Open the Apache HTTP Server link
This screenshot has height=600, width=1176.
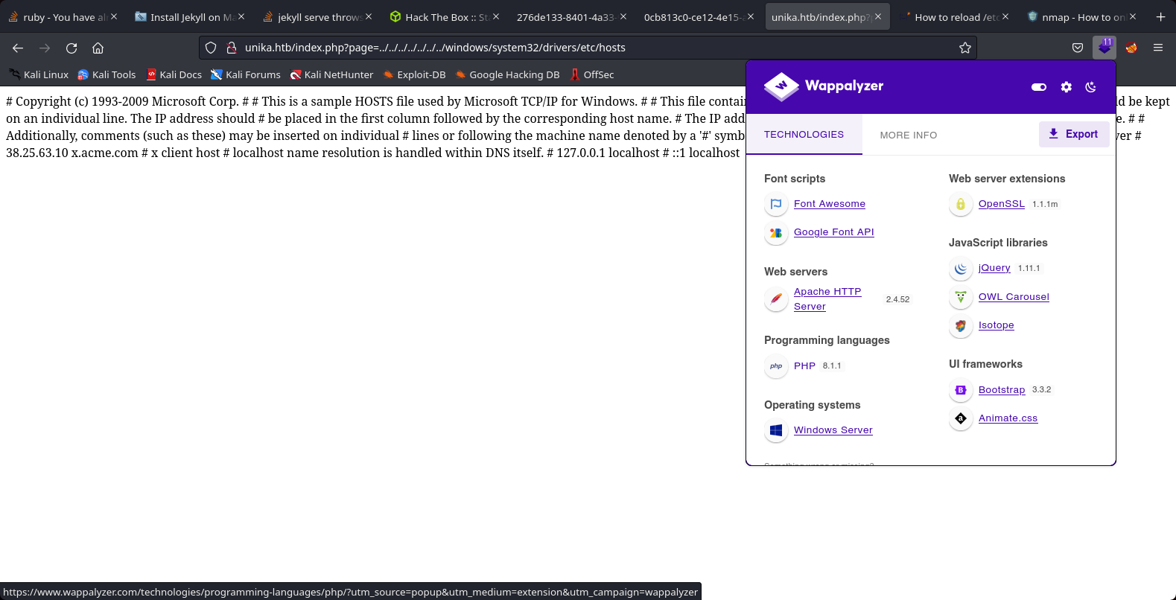[x=827, y=299]
